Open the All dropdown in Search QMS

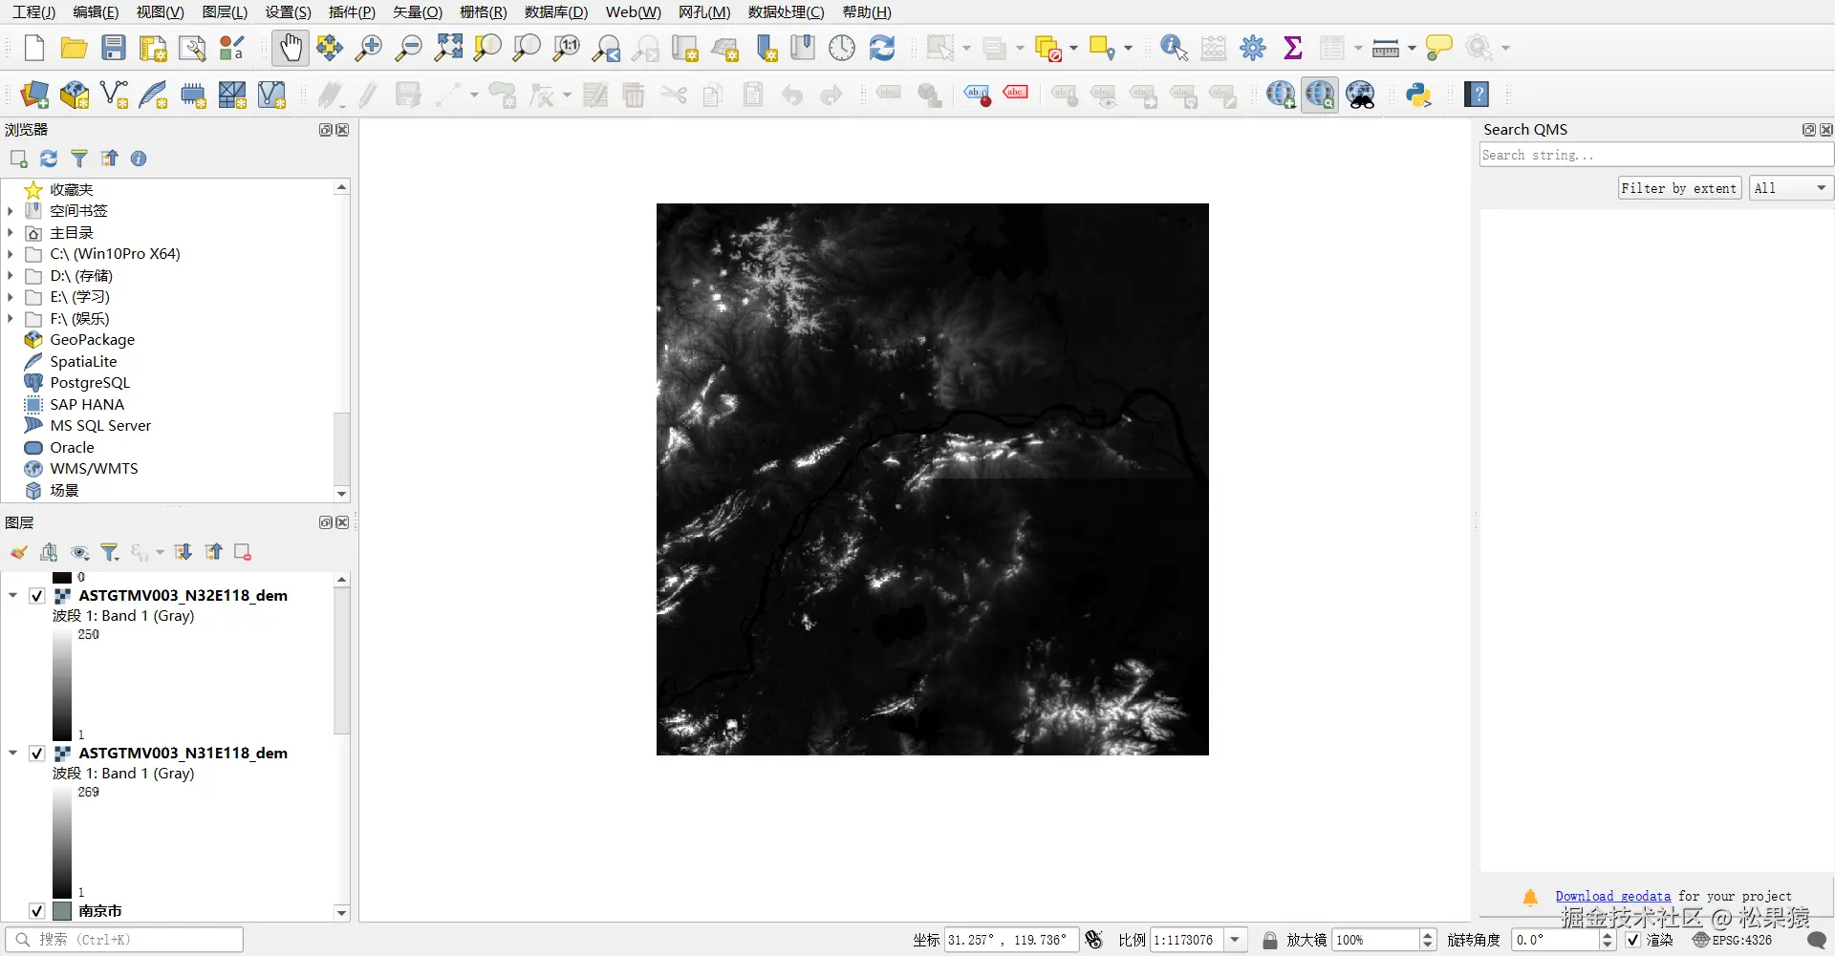click(1789, 187)
